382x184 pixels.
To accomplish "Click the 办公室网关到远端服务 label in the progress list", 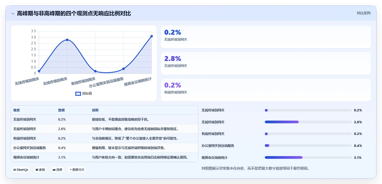I will click(218, 146).
